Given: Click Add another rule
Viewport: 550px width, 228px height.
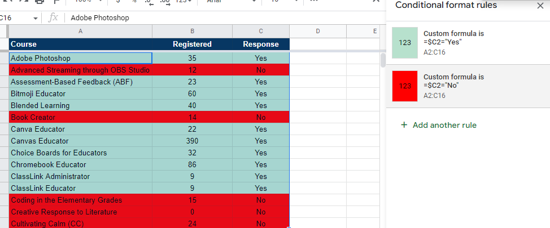Looking at the screenshot, I should point(438,125).
